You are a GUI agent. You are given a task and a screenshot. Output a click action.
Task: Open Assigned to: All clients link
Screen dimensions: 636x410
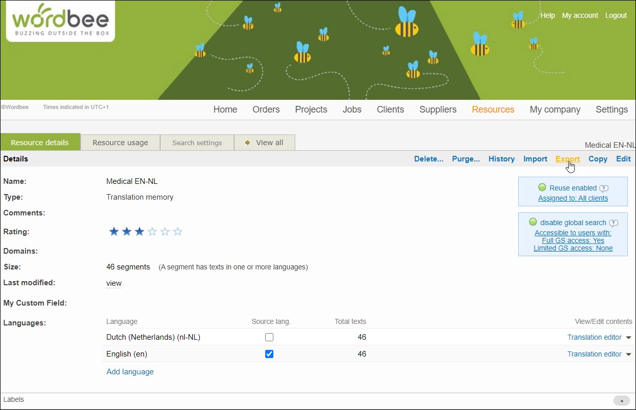573,198
